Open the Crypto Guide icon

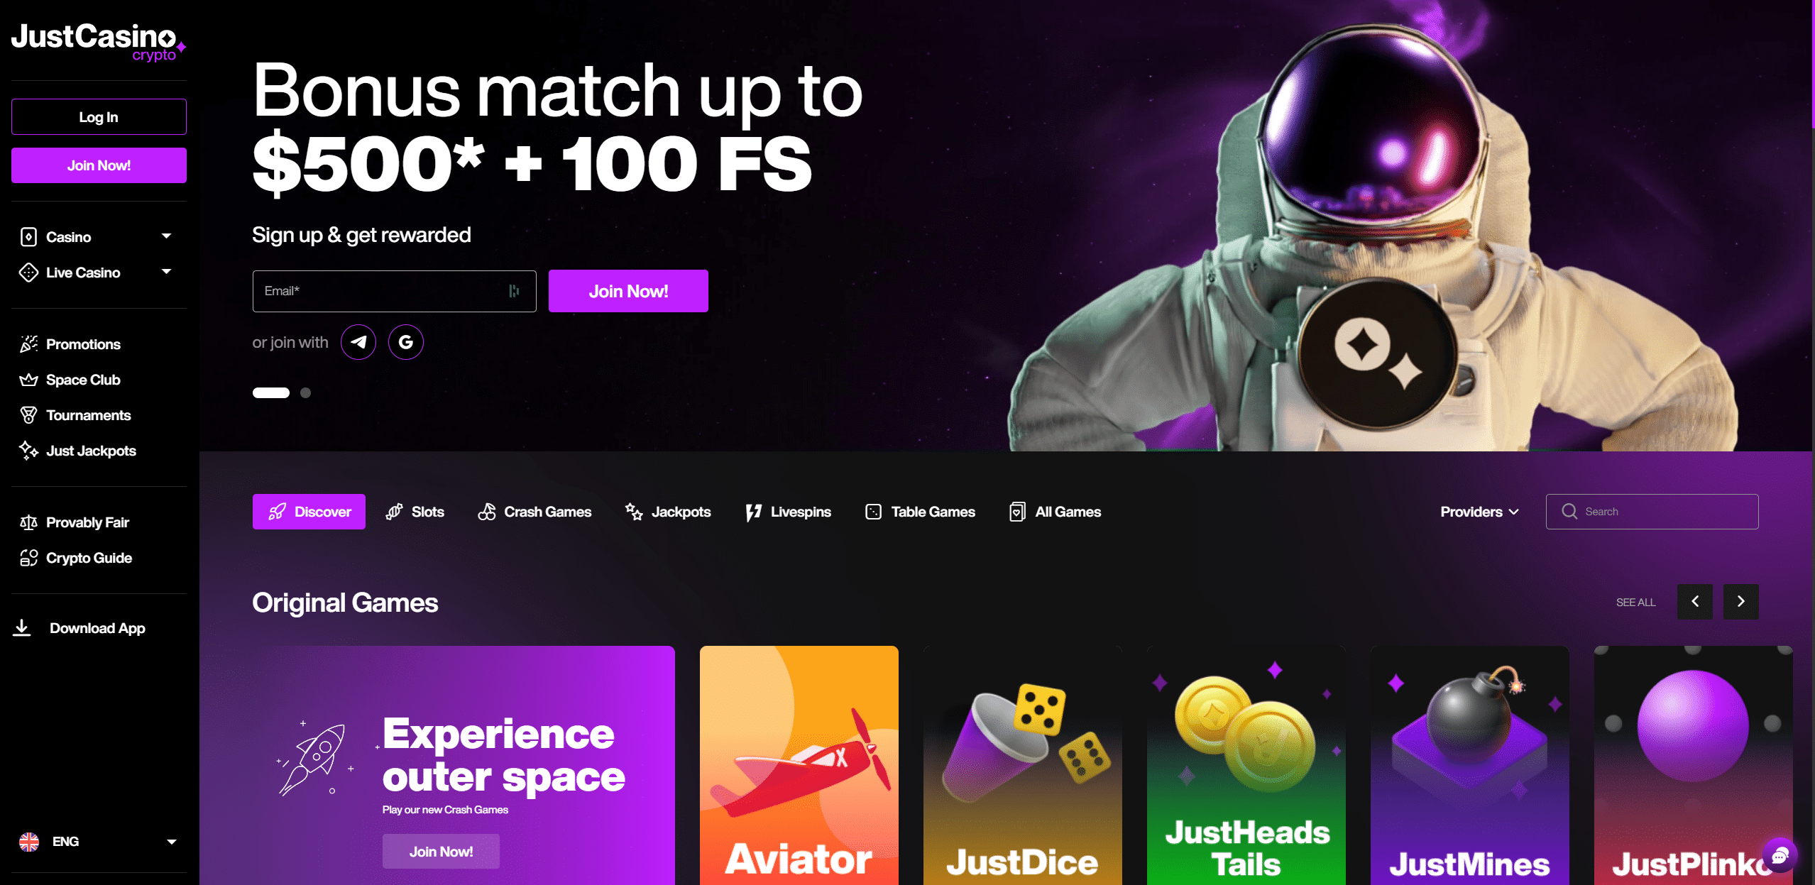(x=28, y=558)
